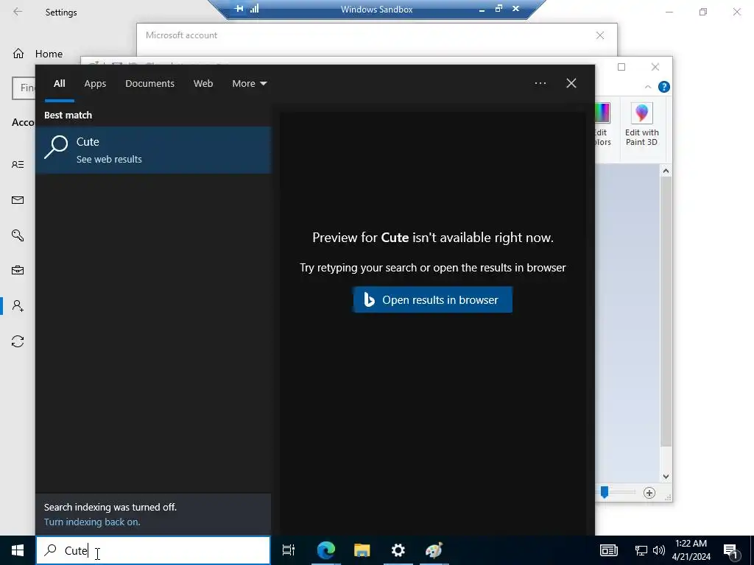Pin the Windows Sandbox connection bar
The image size is (754, 565).
[239, 9]
